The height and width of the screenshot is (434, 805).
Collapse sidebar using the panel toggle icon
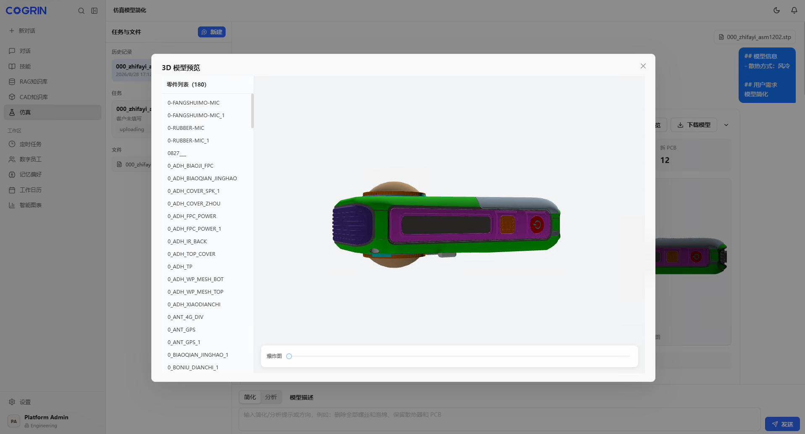coord(95,11)
